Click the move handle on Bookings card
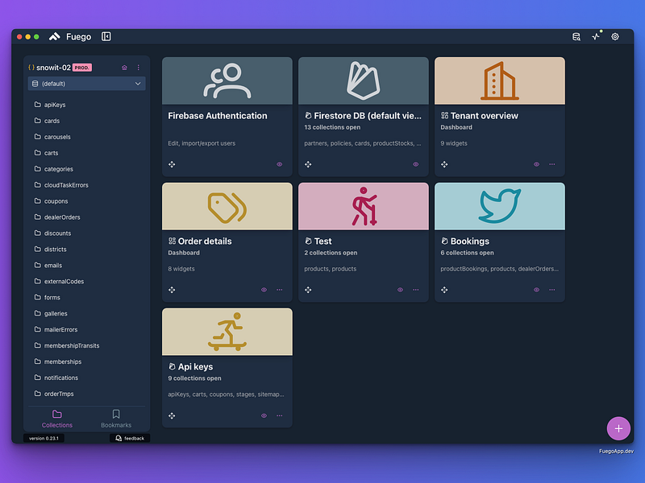Screen dimensions: 645x483 point(444,290)
